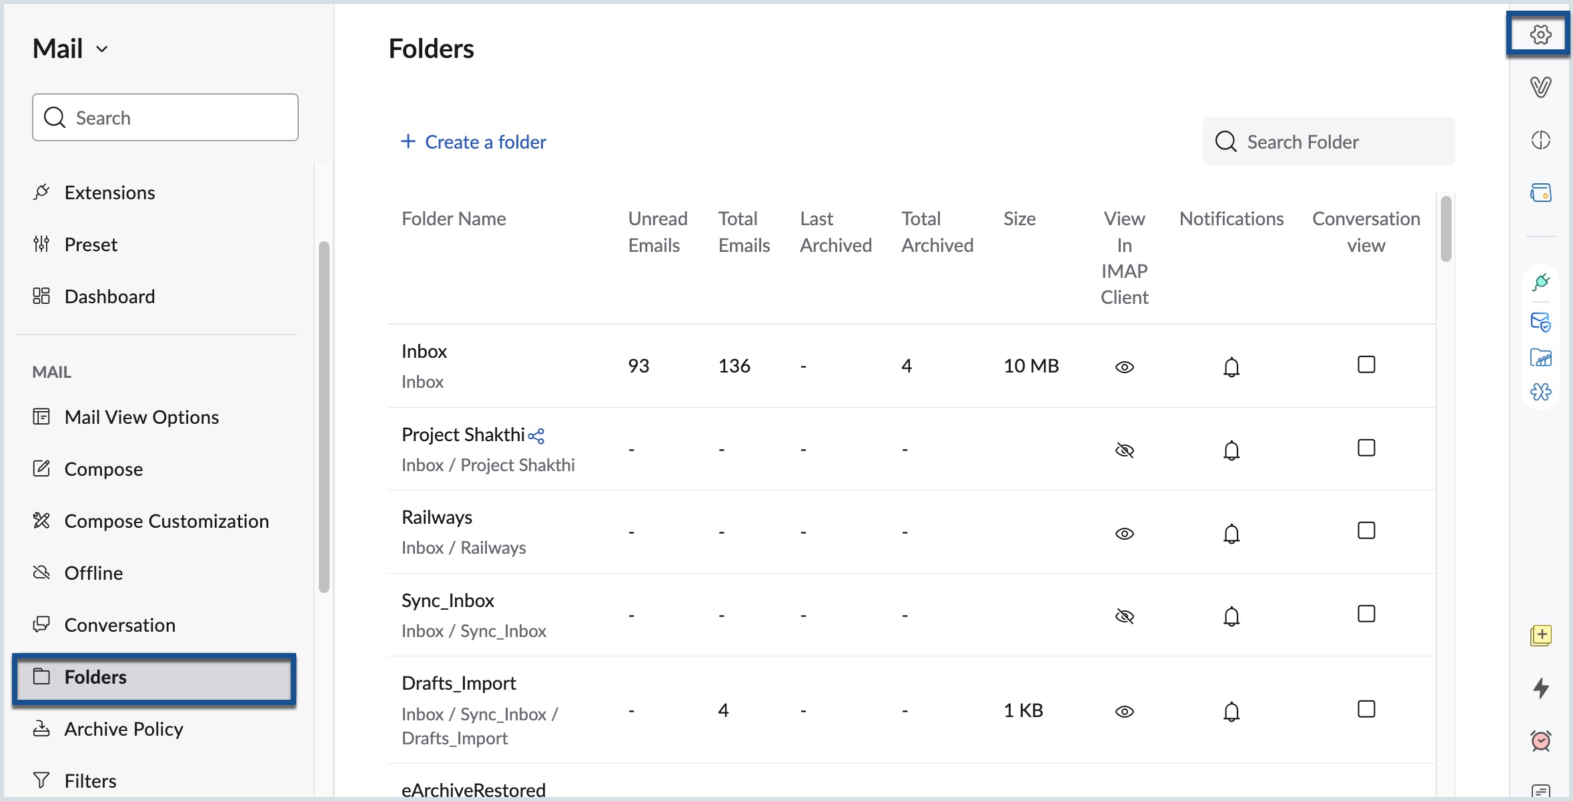Open Conversation settings
1573x801 pixels.
click(104, 625)
